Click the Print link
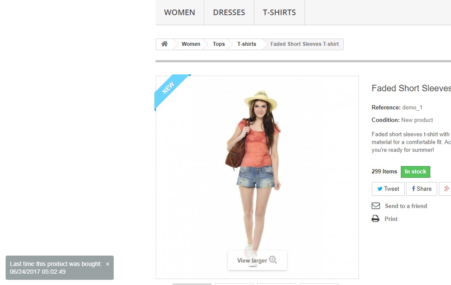The height and width of the screenshot is (285, 451). click(391, 219)
